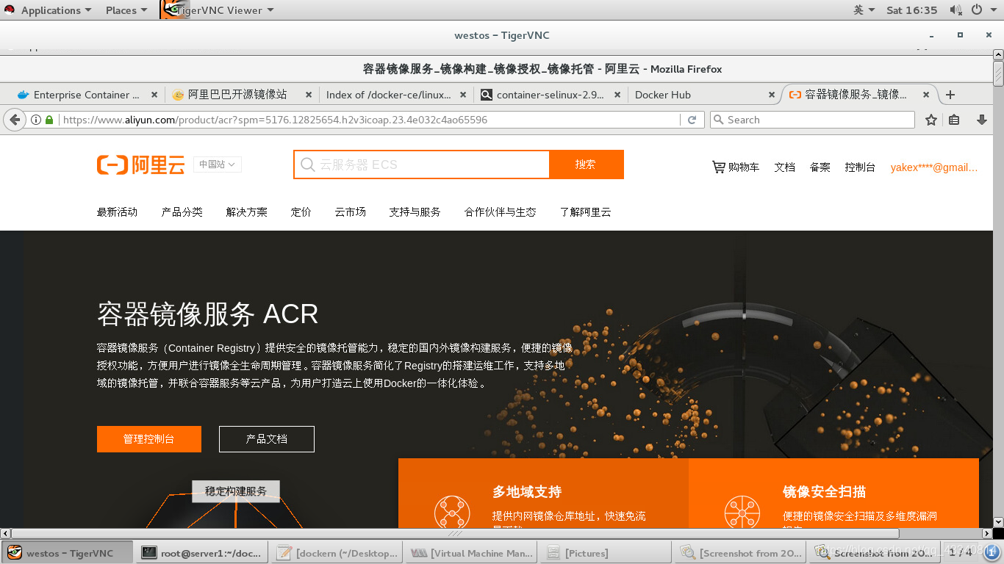Viewport: 1004px width, 564px height.
Task: Open the 了解阿里云 nav menu
Action: point(585,211)
